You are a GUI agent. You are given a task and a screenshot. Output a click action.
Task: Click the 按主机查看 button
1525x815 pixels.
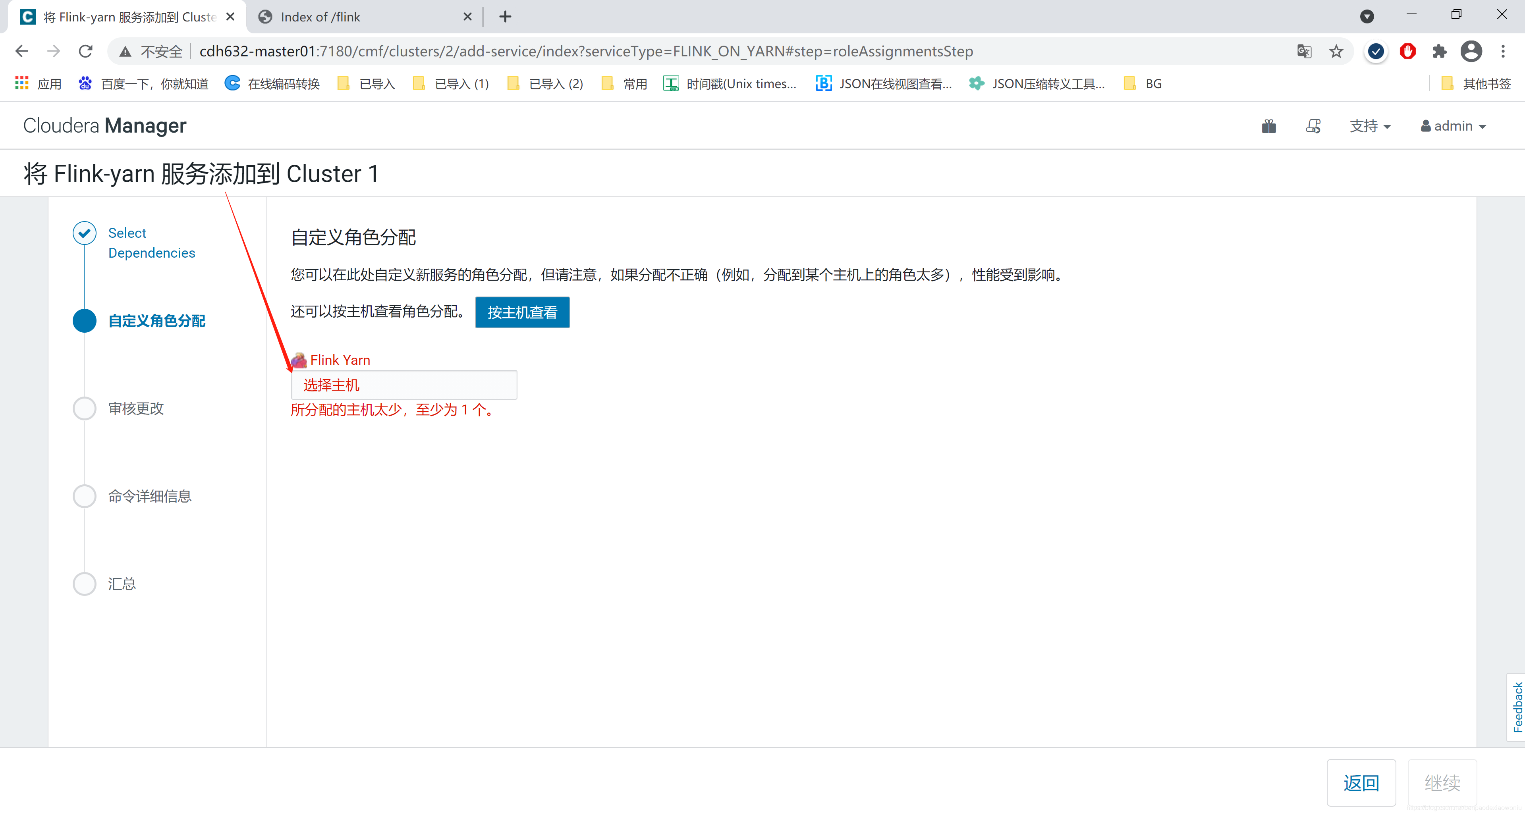point(521,312)
